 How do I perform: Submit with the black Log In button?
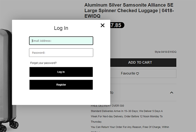pyautogui.click(x=61, y=72)
